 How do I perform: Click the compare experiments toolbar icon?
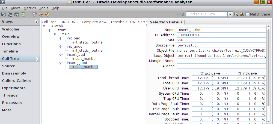click(17, 14)
